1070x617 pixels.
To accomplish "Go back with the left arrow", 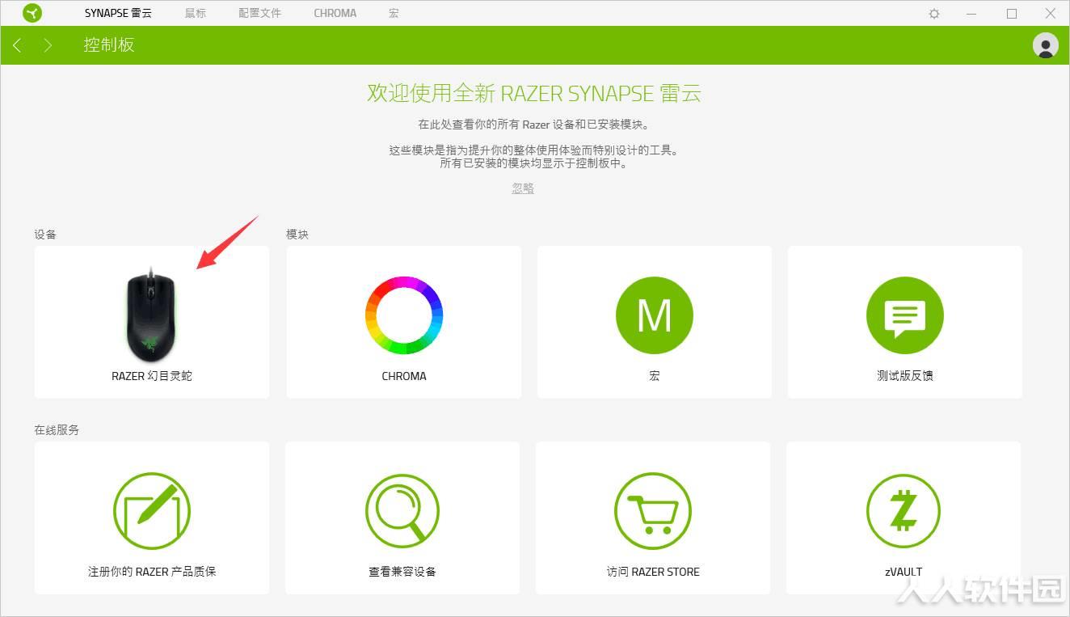I will click(x=17, y=45).
